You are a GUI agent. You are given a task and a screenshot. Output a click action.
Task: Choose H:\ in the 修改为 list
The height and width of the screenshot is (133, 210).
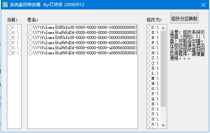coord(153,53)
